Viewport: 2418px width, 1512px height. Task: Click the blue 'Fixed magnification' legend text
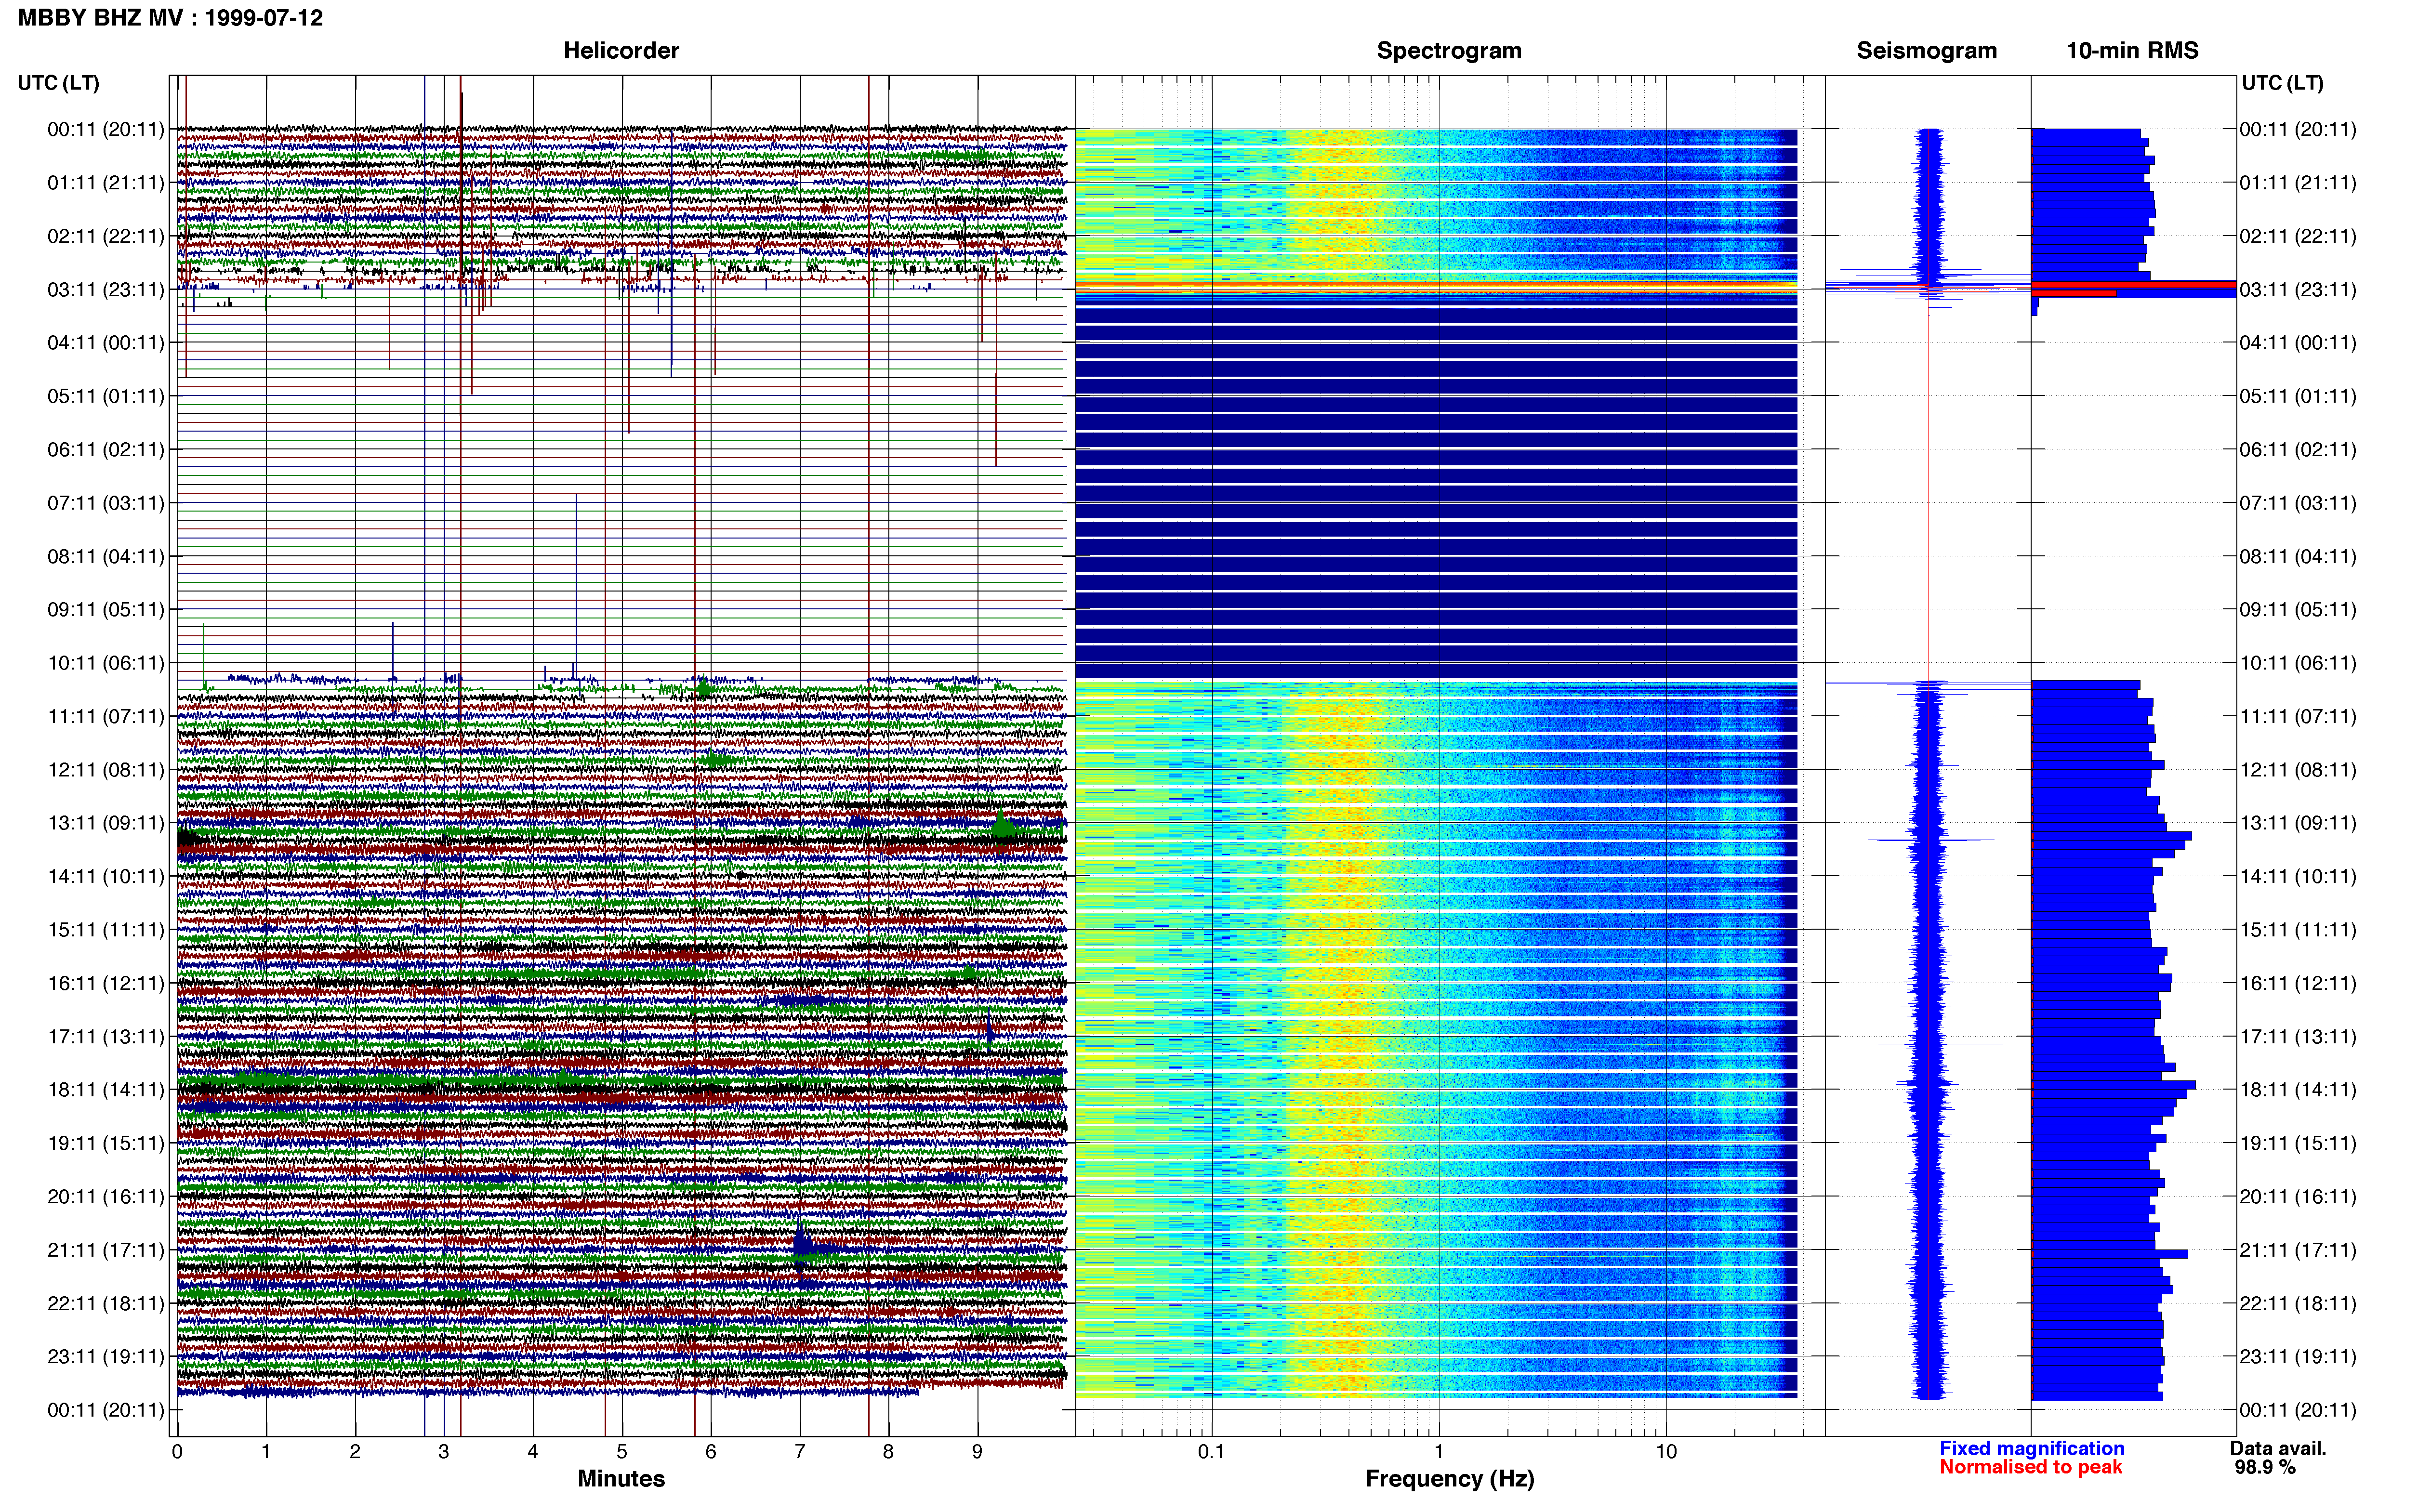tap(2032, 1449)
